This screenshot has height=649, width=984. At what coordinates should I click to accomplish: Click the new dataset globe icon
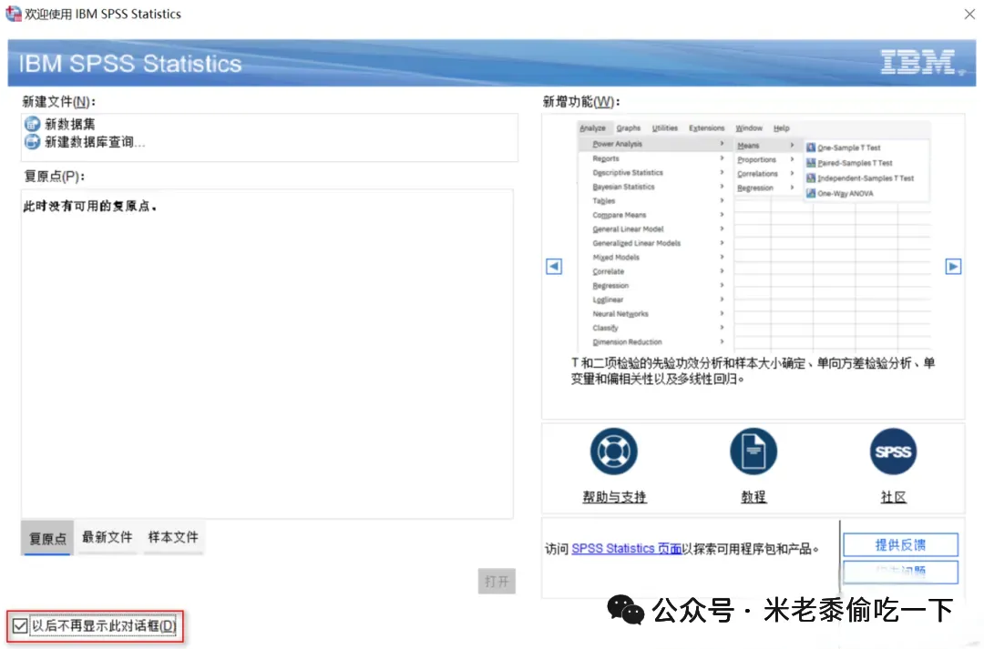click(x=32, y=124)
